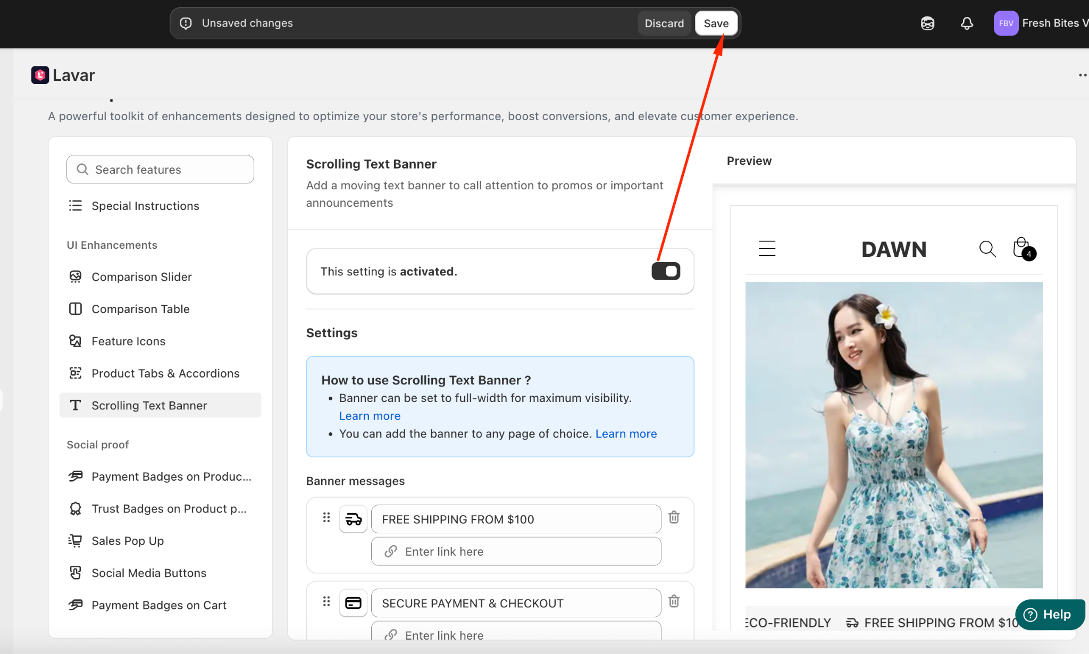Open Comparison Slider feature

pos(141,277)
